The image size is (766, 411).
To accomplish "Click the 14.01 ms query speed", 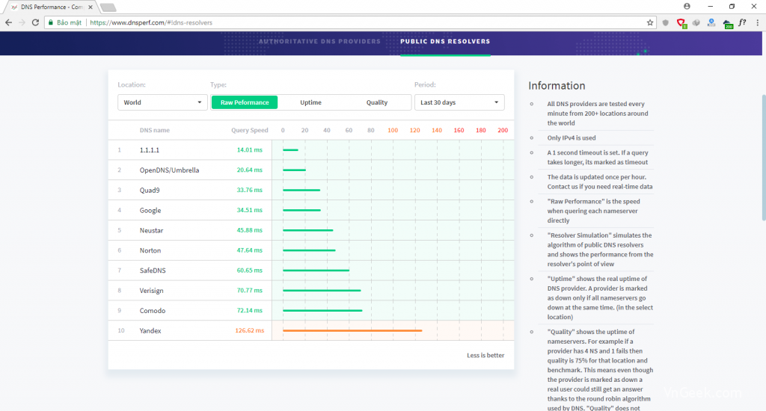I will [x=249, y=150].
